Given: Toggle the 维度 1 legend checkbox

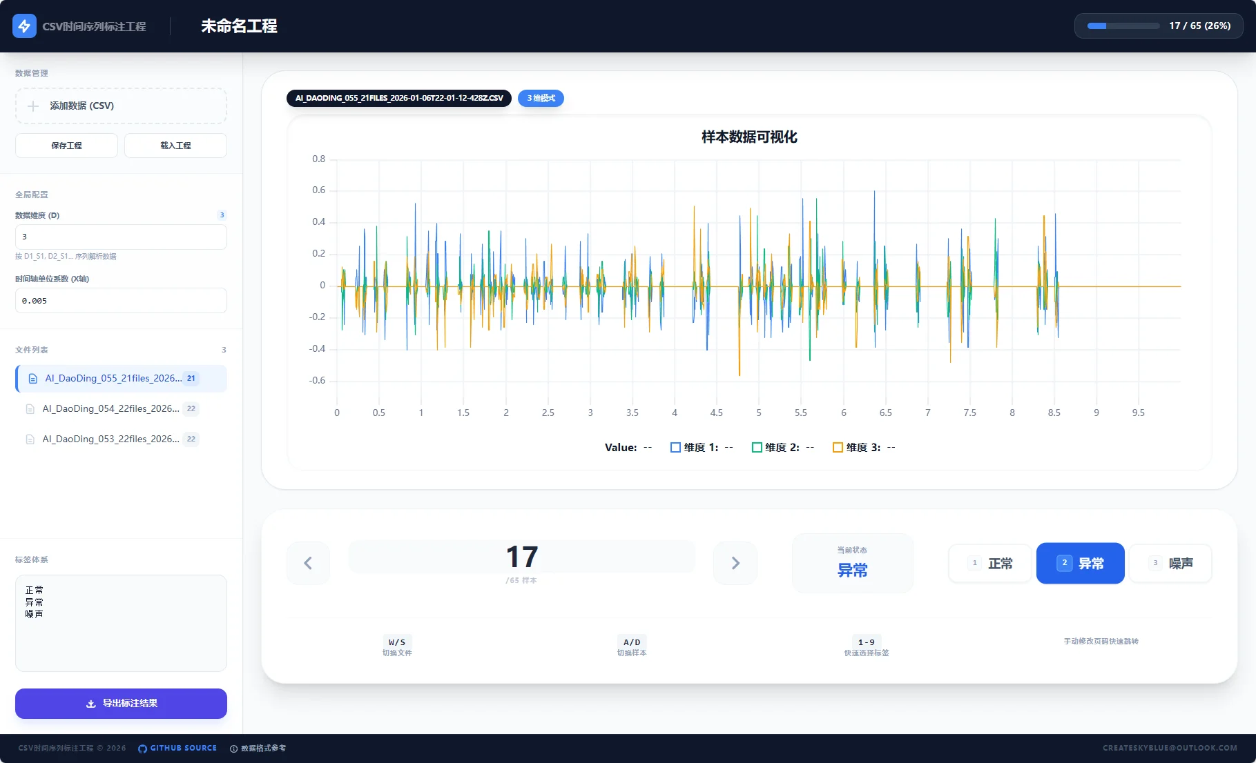Looking at the screenshot, I should pos(675,448).
